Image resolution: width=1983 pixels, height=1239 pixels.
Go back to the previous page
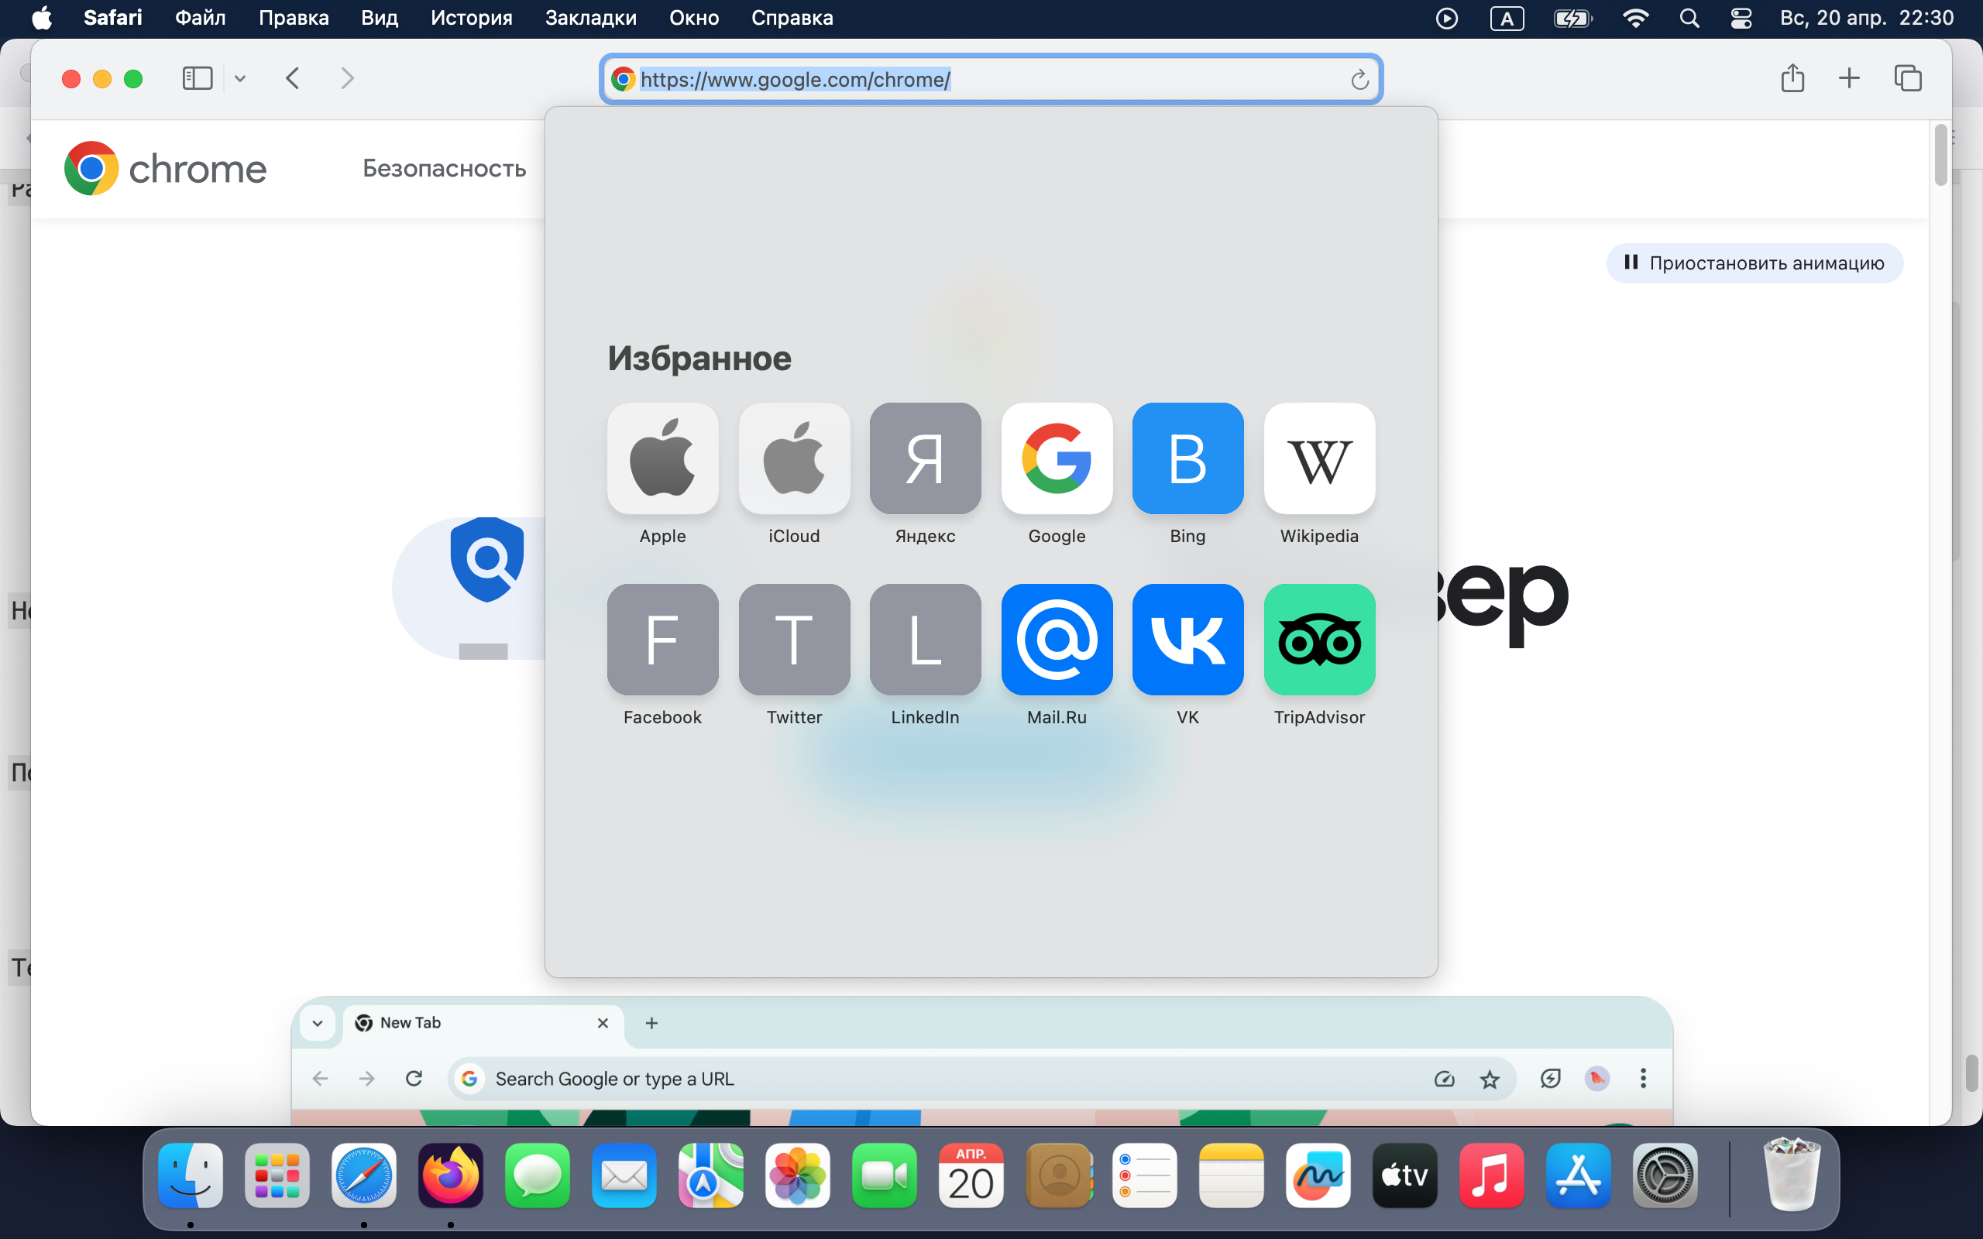[293, 79]
